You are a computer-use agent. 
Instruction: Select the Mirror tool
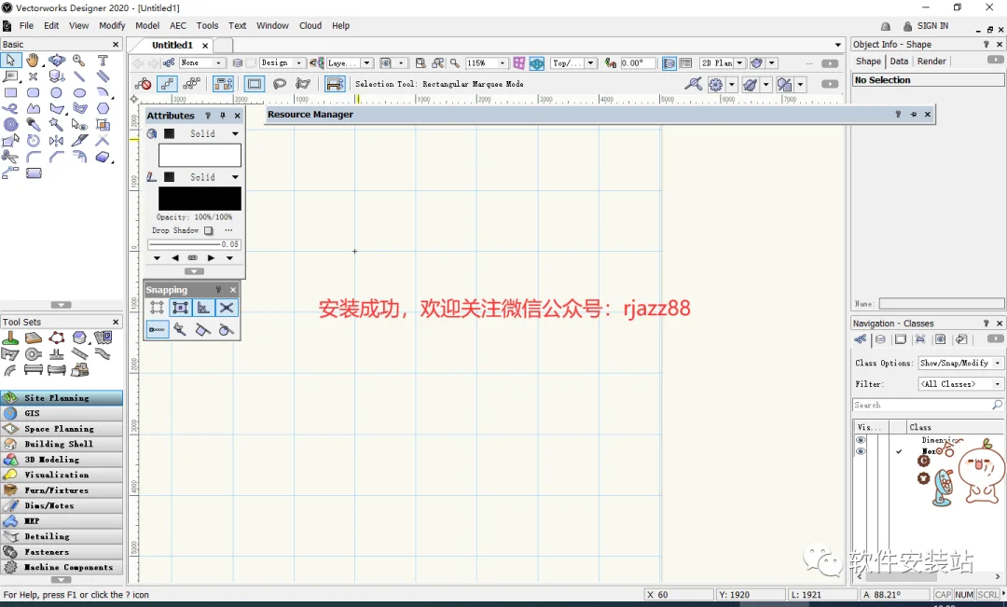(x=57, y=141)
